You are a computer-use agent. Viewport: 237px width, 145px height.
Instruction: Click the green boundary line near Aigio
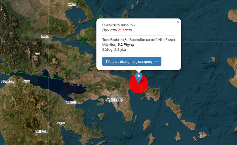[30, 74]
